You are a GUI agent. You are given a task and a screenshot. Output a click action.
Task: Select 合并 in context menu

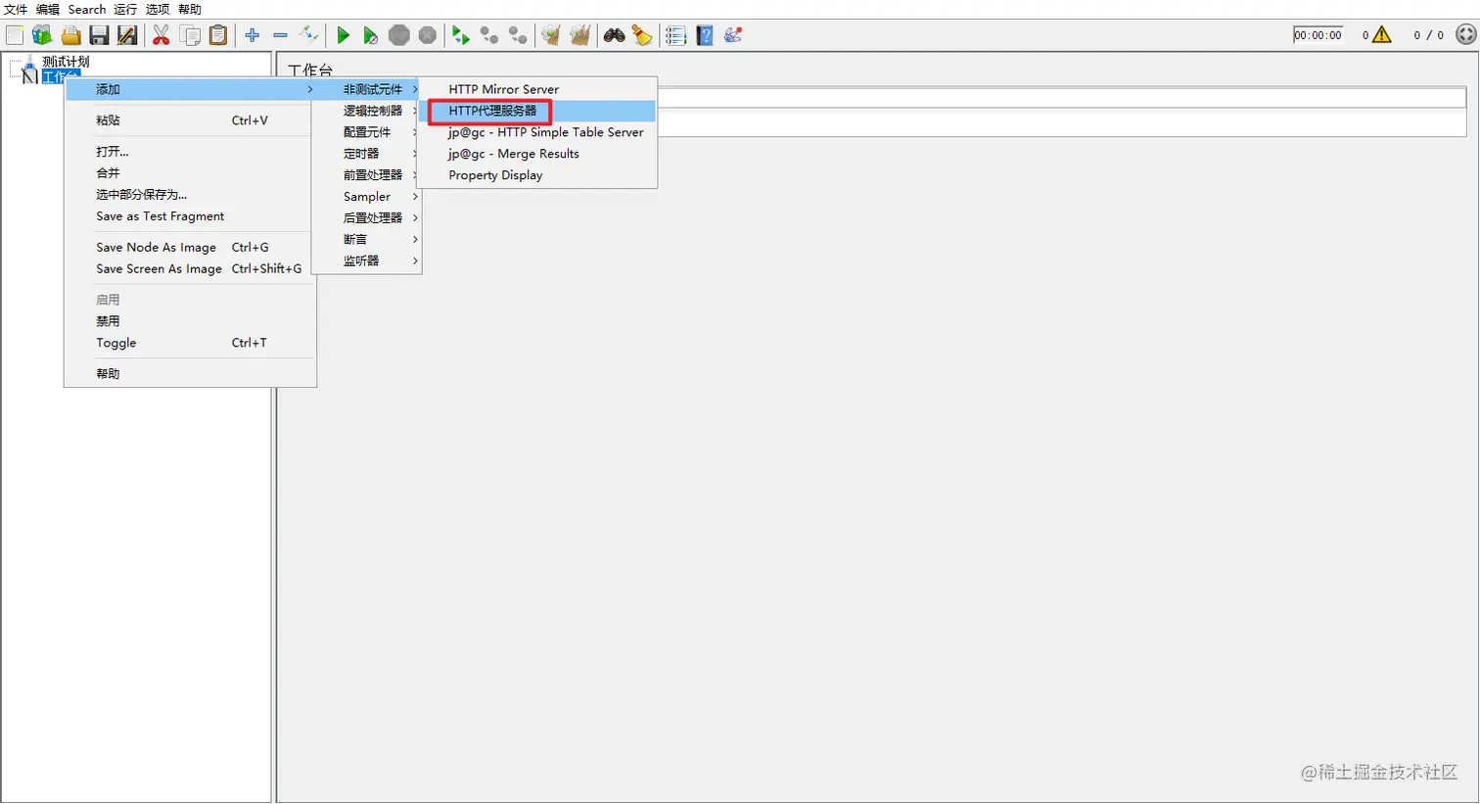point(190,173)
